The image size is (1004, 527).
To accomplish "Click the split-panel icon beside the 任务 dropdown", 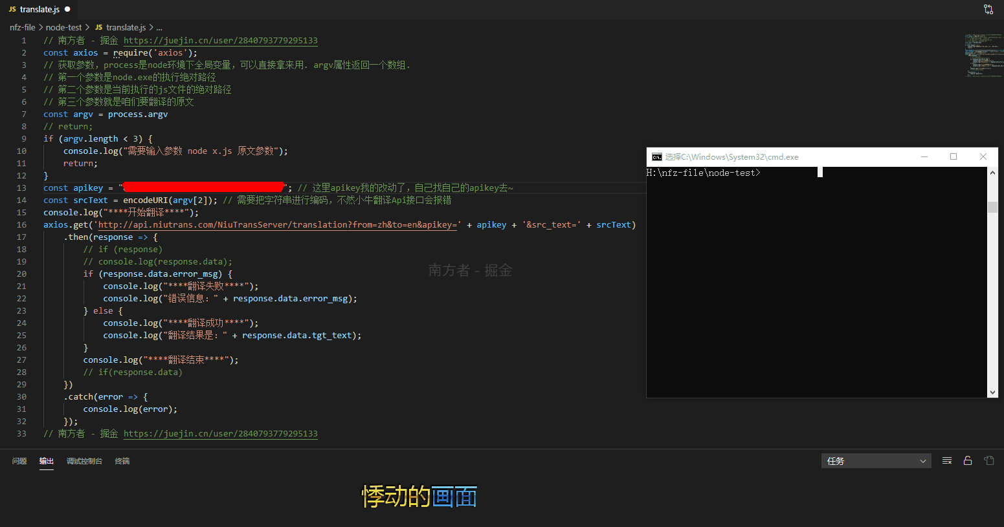I will 946,460.
